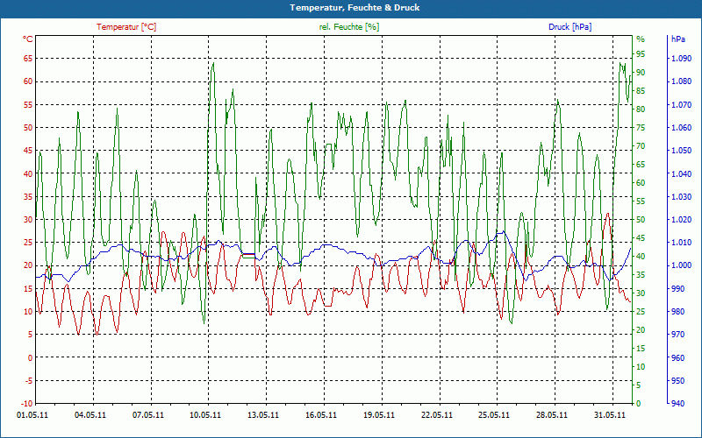Click the date label 31.05.11
Screen dimensions: 702x438
point(609,414)
